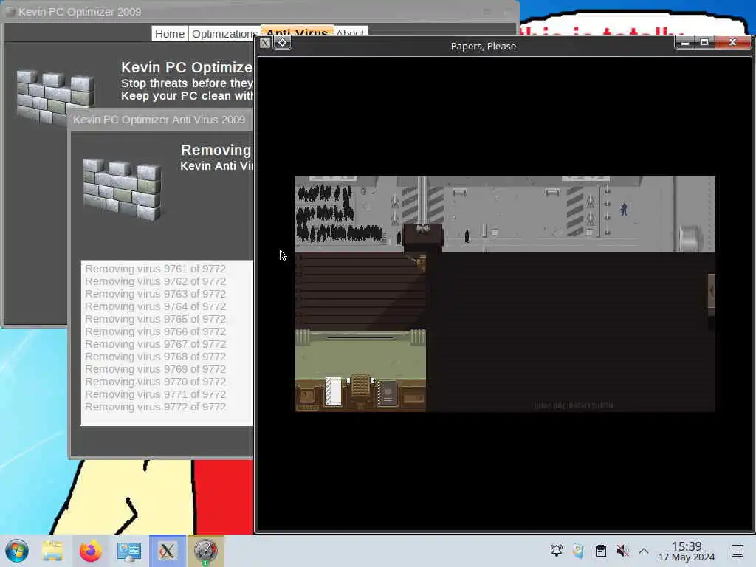The image size is (756, 567).
Task: Click the Kevin PC Optimizer 2009 title bar
Action: pos(260,11)
